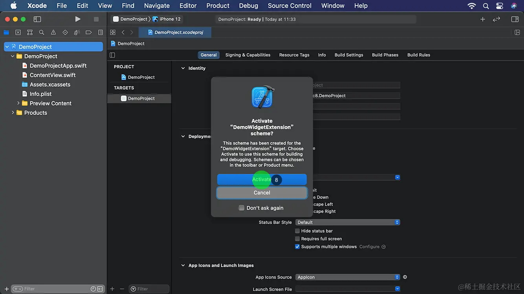Open the Library plus button in toolbar
The height and width of the screenshot is (294, 524).
[483, 19]
